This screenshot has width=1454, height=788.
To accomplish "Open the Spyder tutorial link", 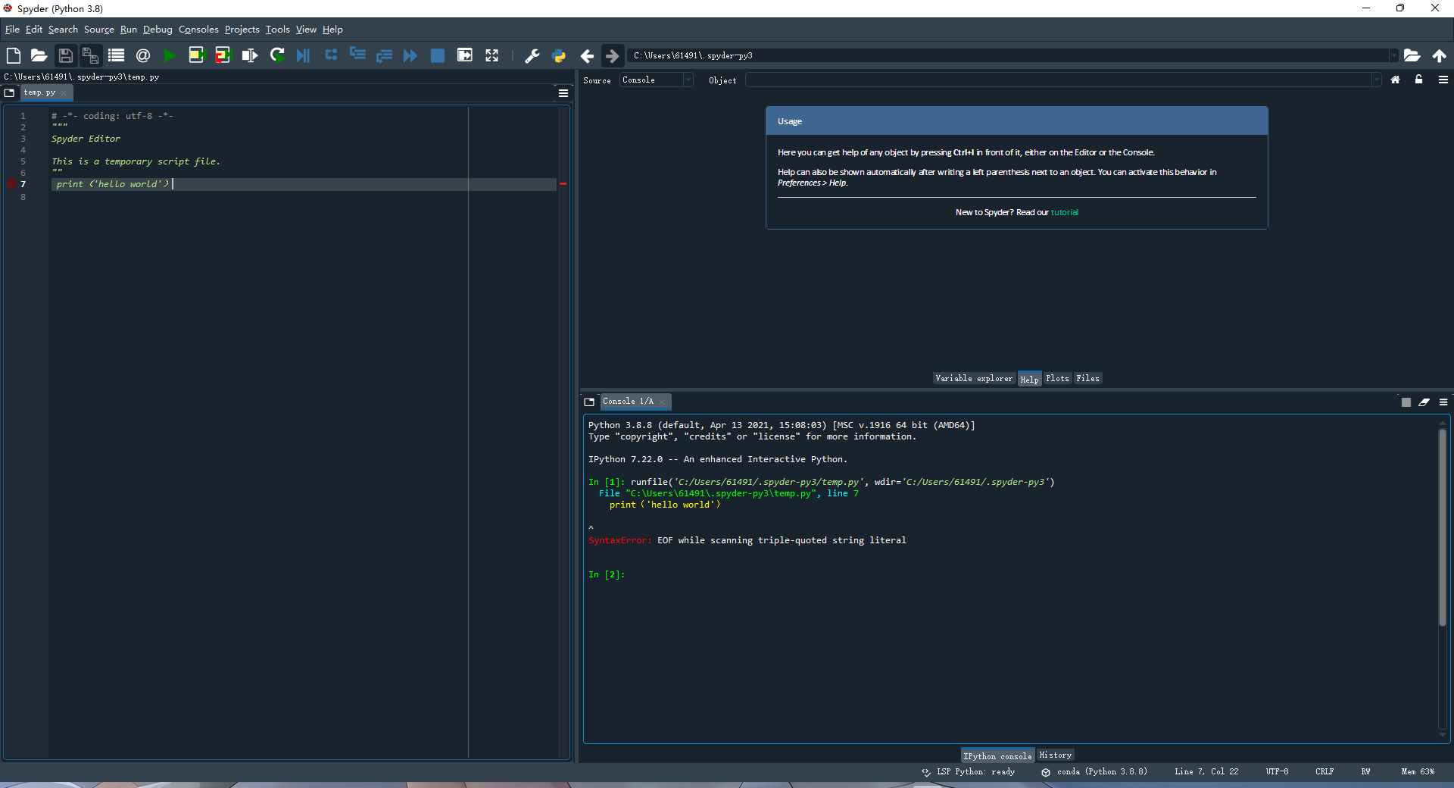I will point(1064,212).
